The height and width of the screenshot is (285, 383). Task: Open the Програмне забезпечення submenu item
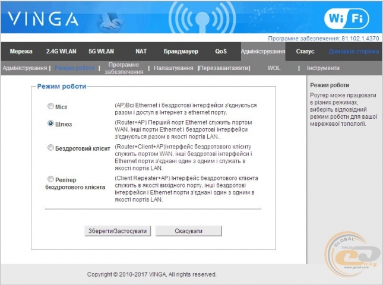pyautogui.click(x=124, y=68)
